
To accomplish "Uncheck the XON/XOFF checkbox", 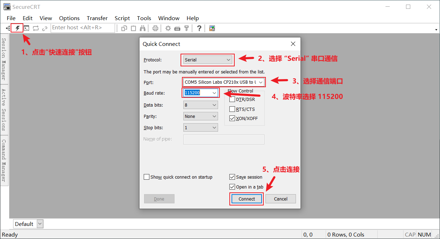I will tap(232, 118).
